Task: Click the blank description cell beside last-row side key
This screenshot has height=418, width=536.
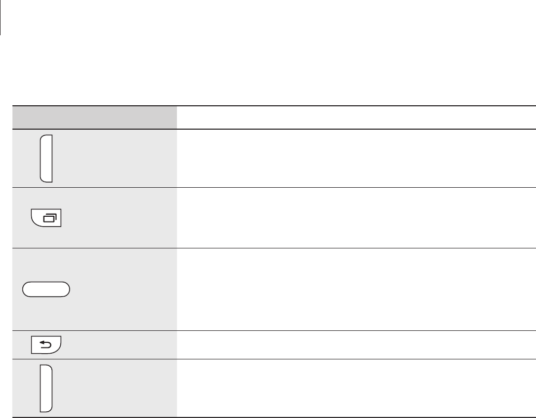Action: pyautogui.click(x=356, y=388)
